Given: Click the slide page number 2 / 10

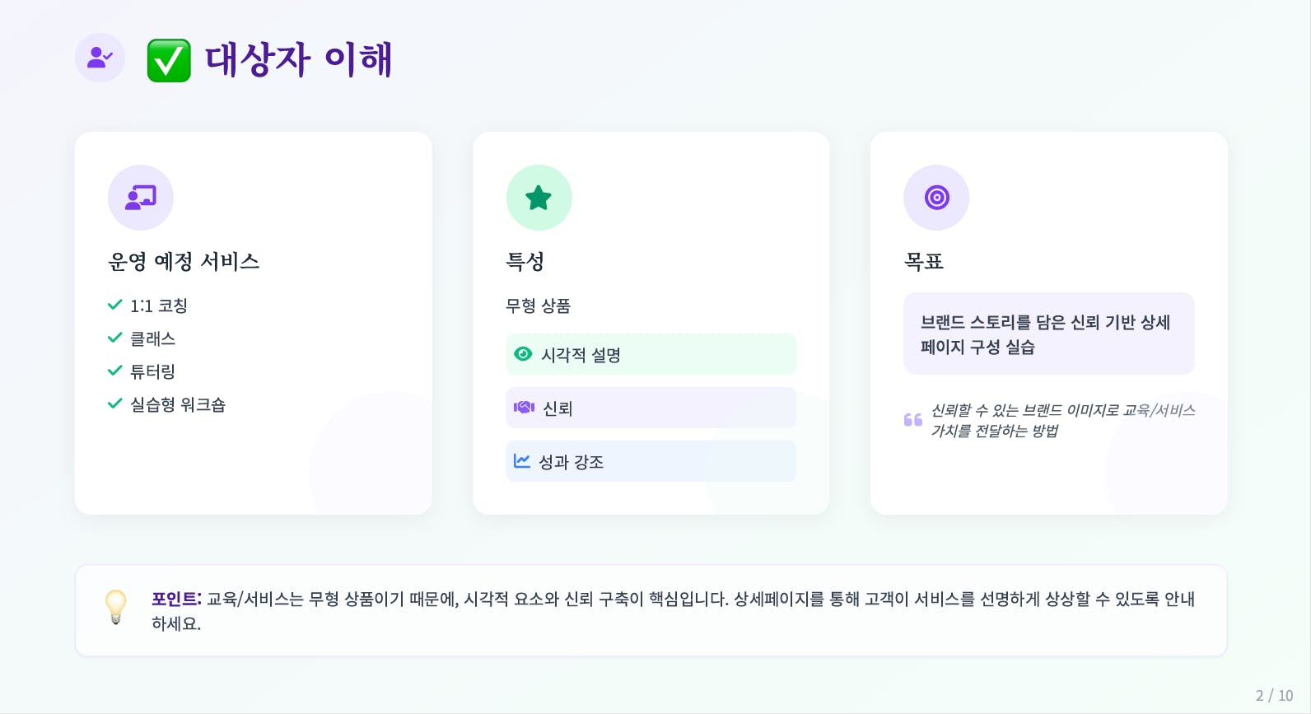Looking at the screenshot, I should tap(1274, 696).
